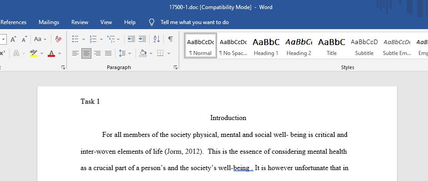Apply paragraph shading paint bucket
The height and width of the screenshot is (181, 428).
143,53
